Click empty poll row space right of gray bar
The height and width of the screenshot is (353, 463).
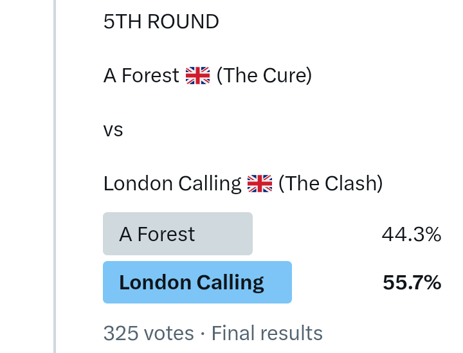[x=315, y=234]
